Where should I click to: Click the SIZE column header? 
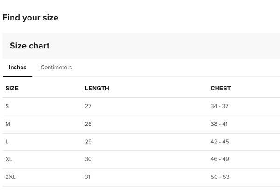[12, 88]
